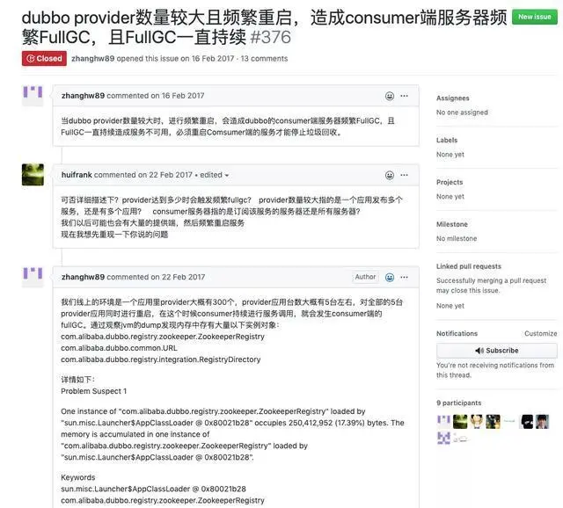Click the '9 participants' text
563x508 pixels.
point(459,403)
